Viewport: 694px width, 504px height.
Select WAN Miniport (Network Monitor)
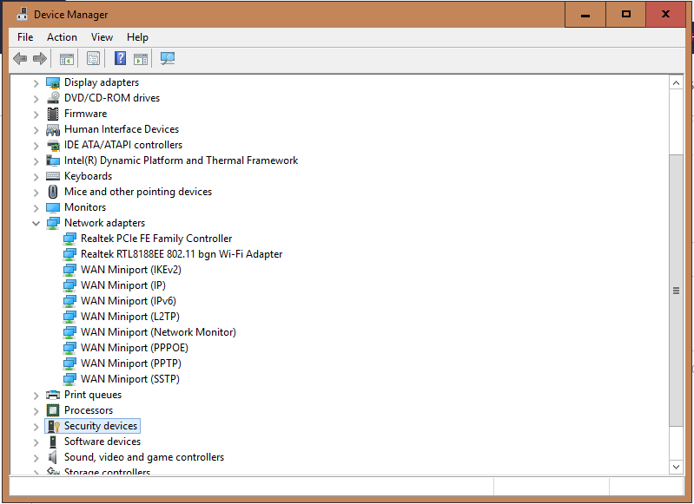[158, 332]
